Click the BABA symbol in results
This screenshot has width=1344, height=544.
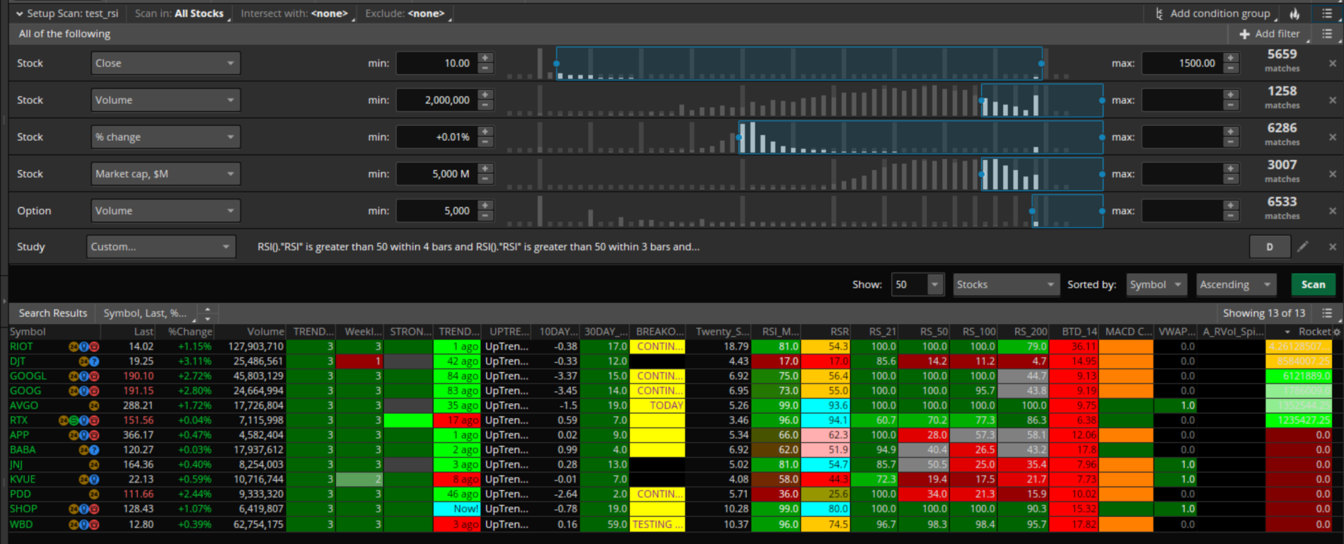point(23,450)
